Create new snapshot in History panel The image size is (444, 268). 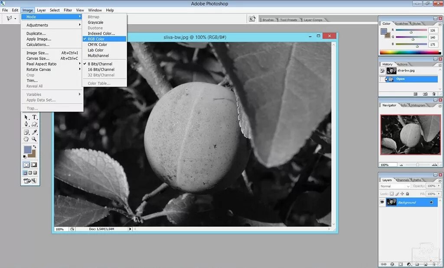tap(425, 94)
